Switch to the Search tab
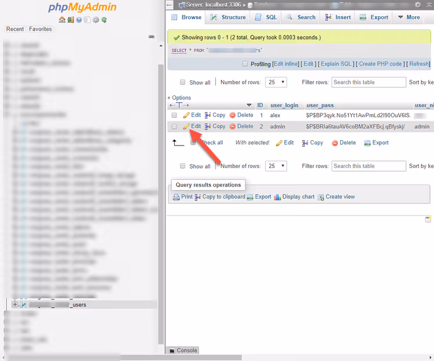Screen dimensions: 434x361 (x=301, y=17)
